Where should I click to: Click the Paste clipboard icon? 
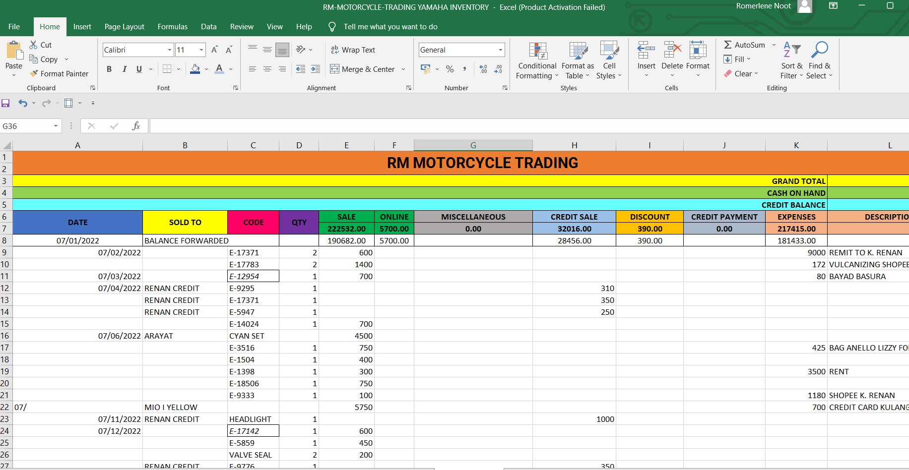pos(14,51)
